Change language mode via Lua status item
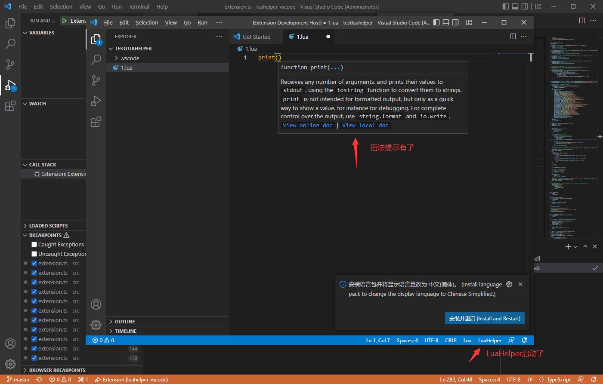 [467, 340]
